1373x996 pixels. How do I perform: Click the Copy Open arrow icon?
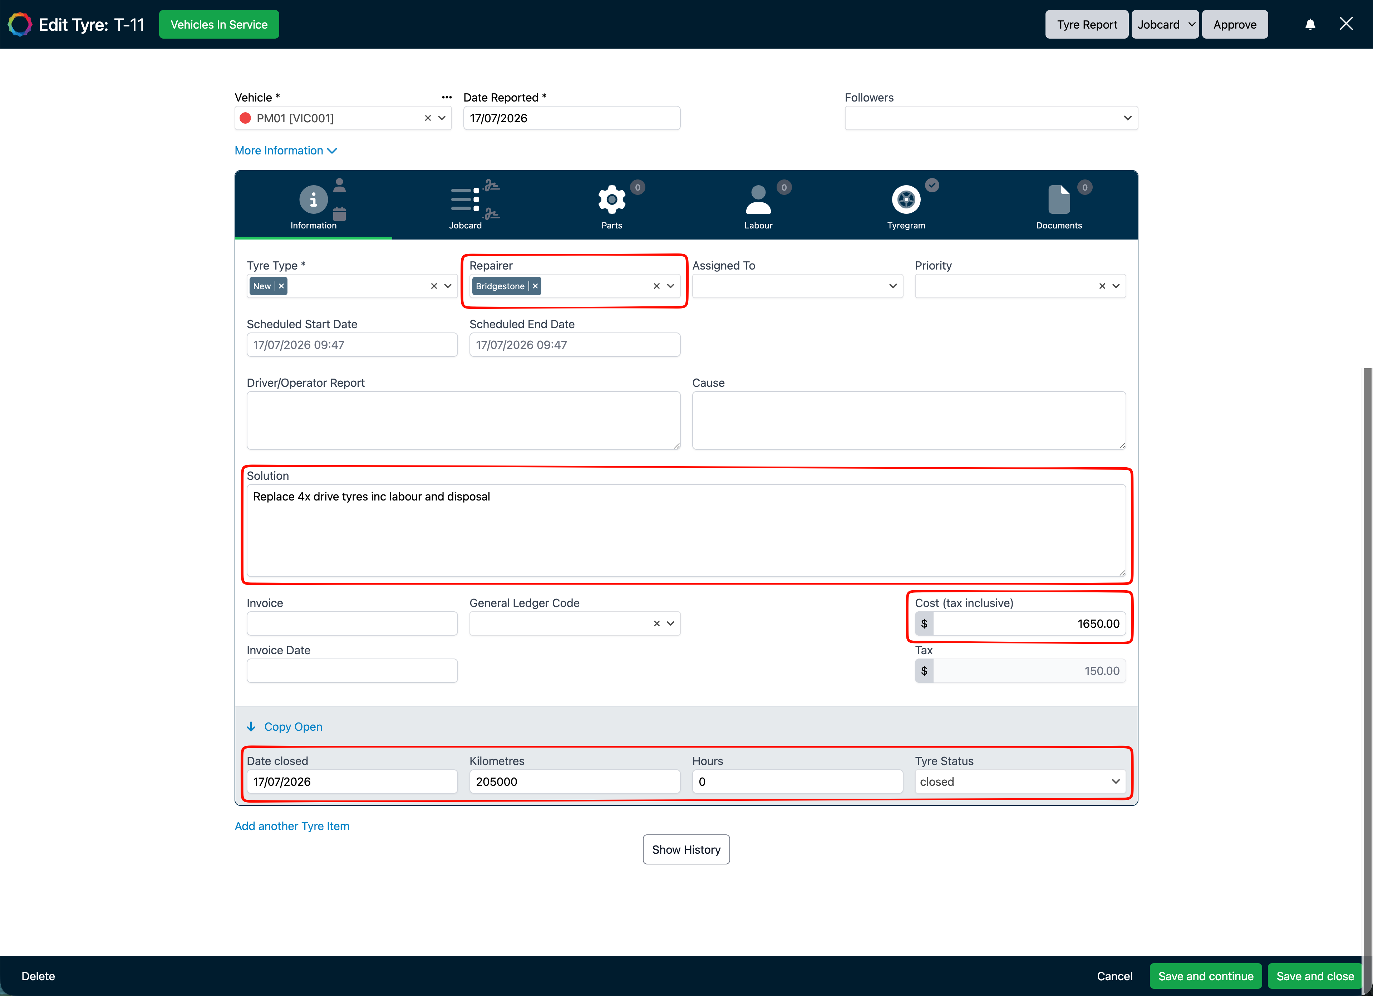click(251, 726)
